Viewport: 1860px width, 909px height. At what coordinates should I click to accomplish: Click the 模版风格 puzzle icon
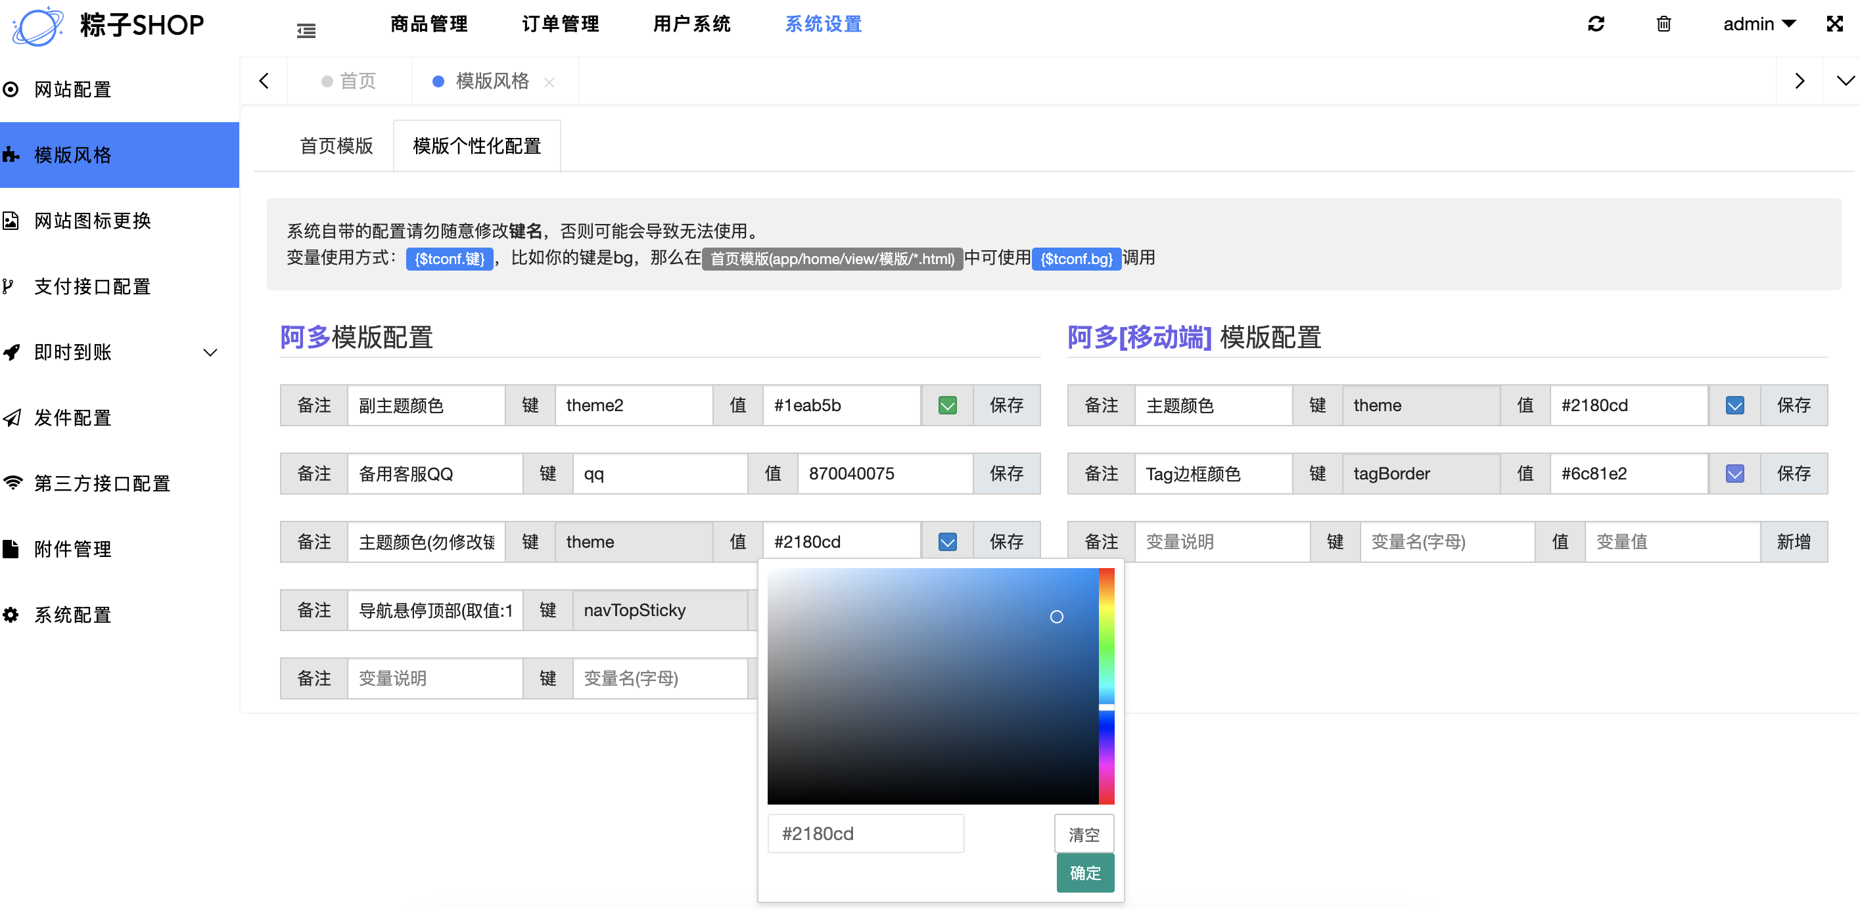(x=11, y=155)
